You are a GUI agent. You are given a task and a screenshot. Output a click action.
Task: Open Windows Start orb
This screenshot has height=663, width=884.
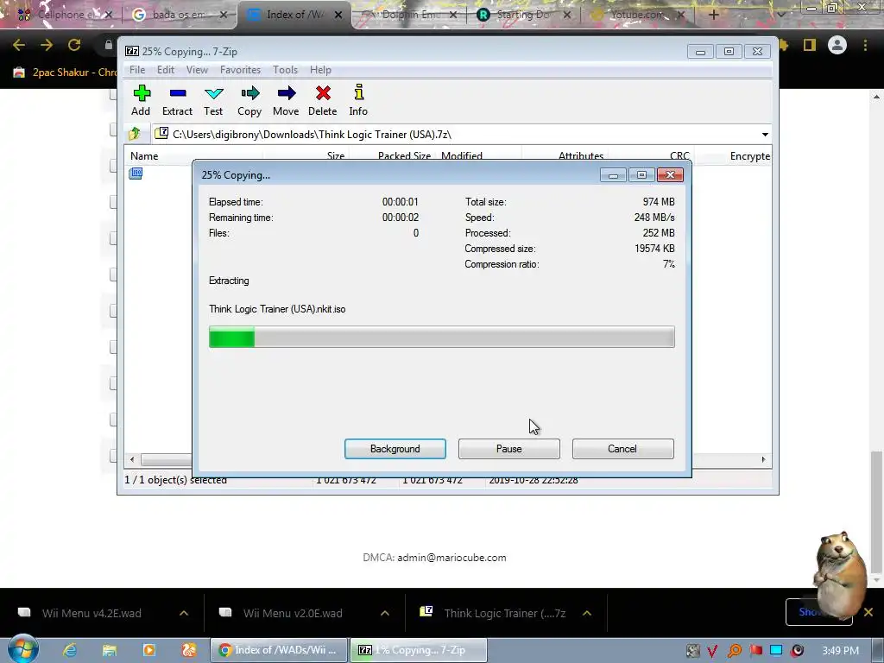(x=22, y=649)
